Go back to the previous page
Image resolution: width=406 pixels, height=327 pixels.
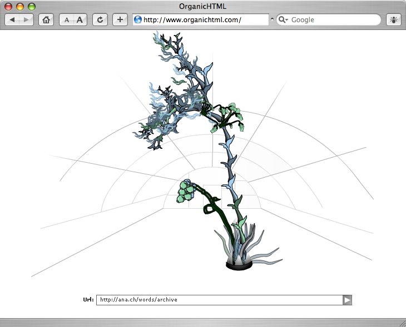pos(12,20)
